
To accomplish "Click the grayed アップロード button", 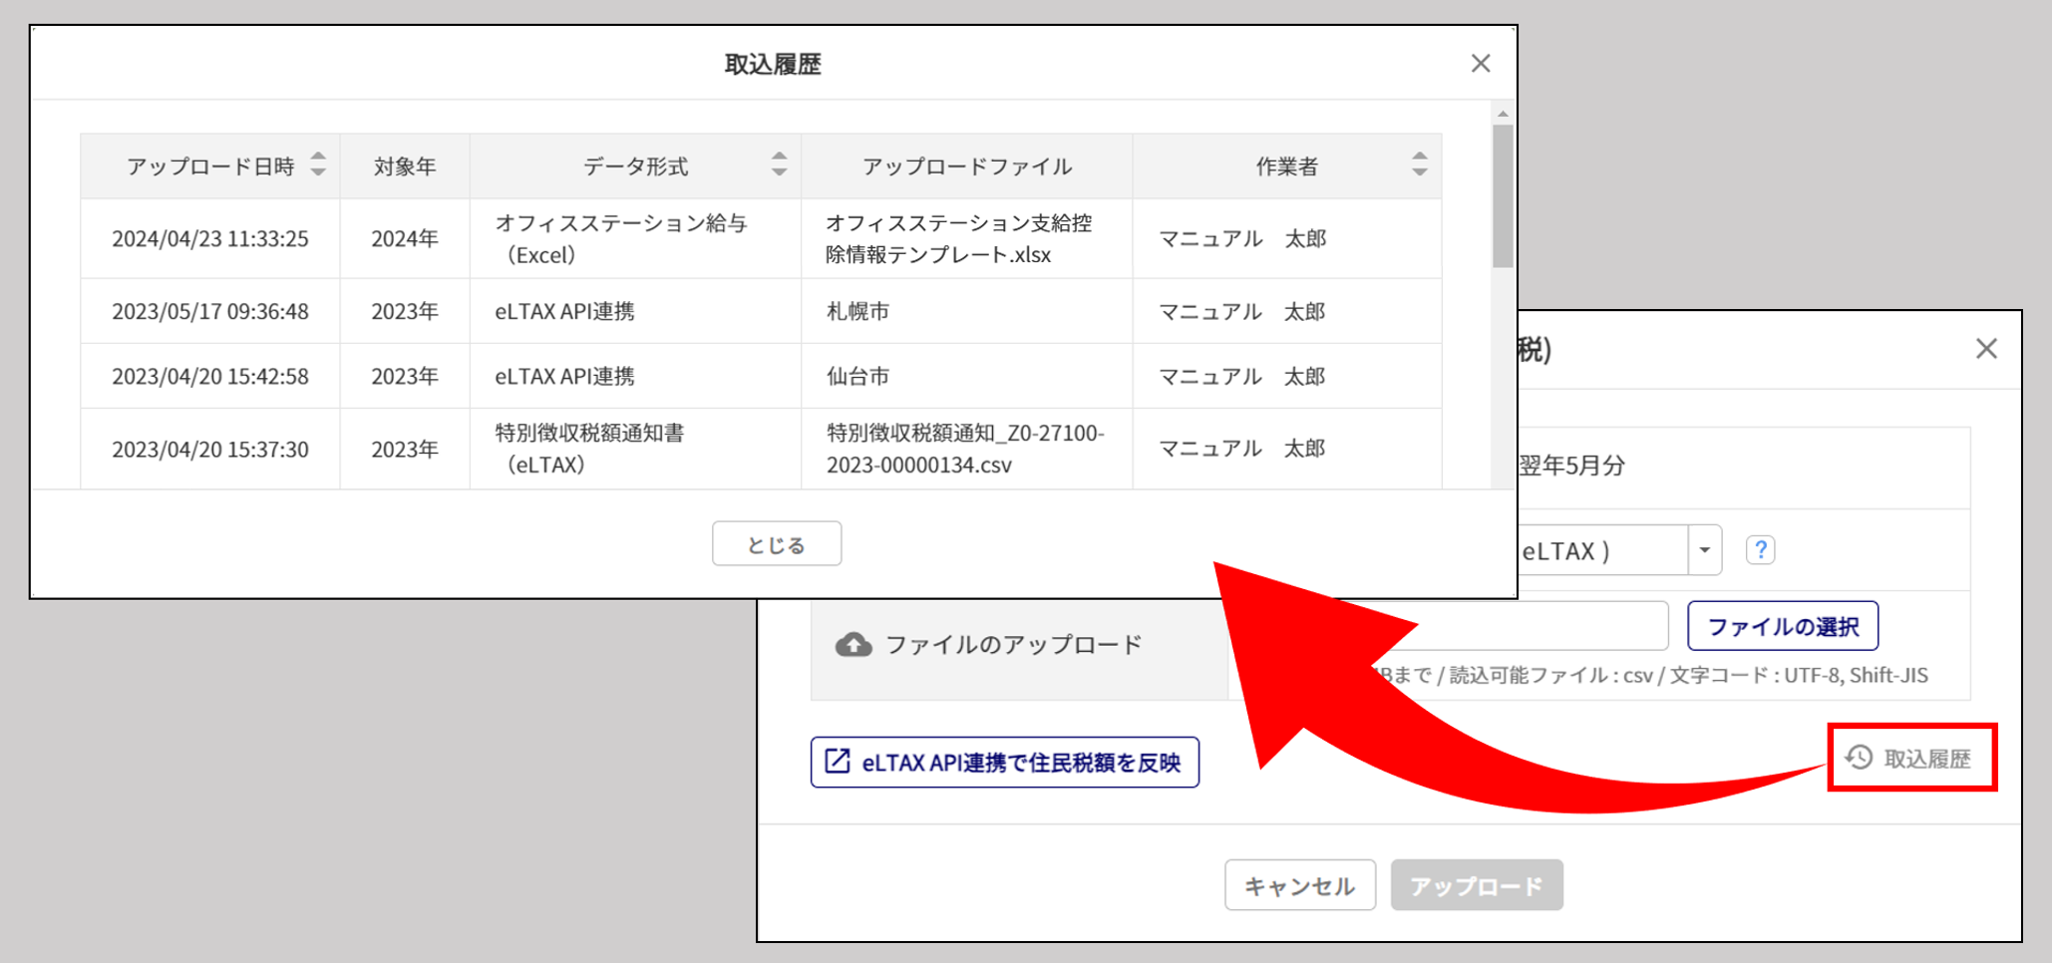I will 1476,885.
